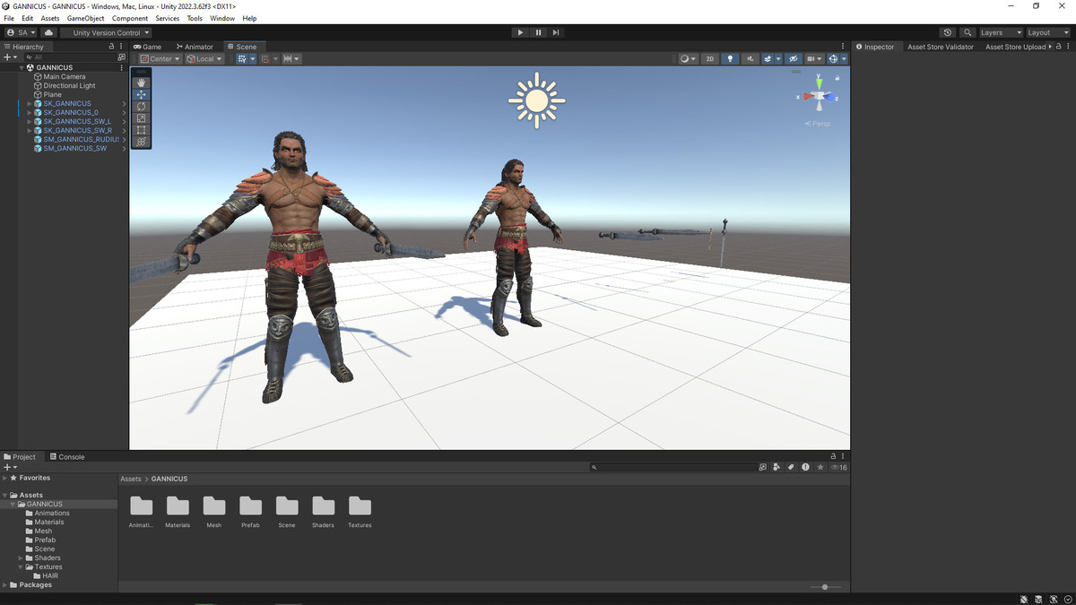Select the Scale tool in scene toolbar
The image size is (1076, 605).
(x=141, y=118)
